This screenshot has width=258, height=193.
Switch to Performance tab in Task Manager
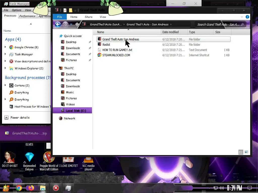[27, 16]
